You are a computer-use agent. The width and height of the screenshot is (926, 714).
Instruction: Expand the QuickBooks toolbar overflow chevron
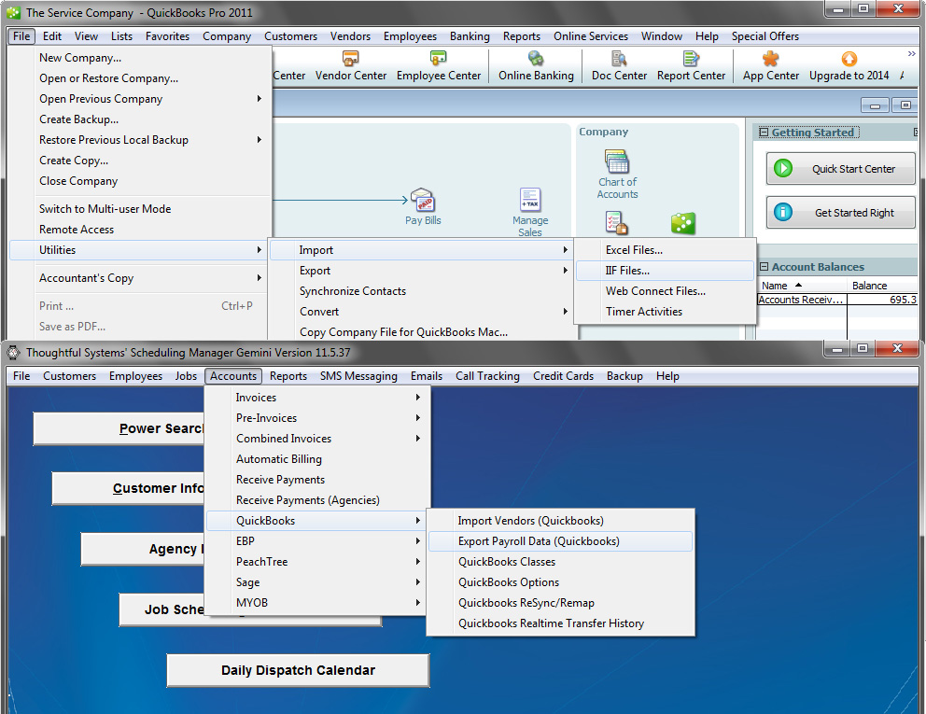[x=911, y=54]
